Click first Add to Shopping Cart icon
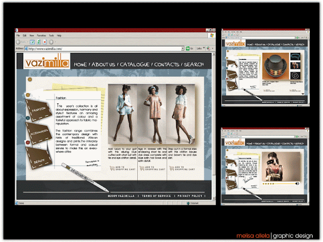This screenshot has height=242, width=323. pyautogui.click(x=112, y=168)
